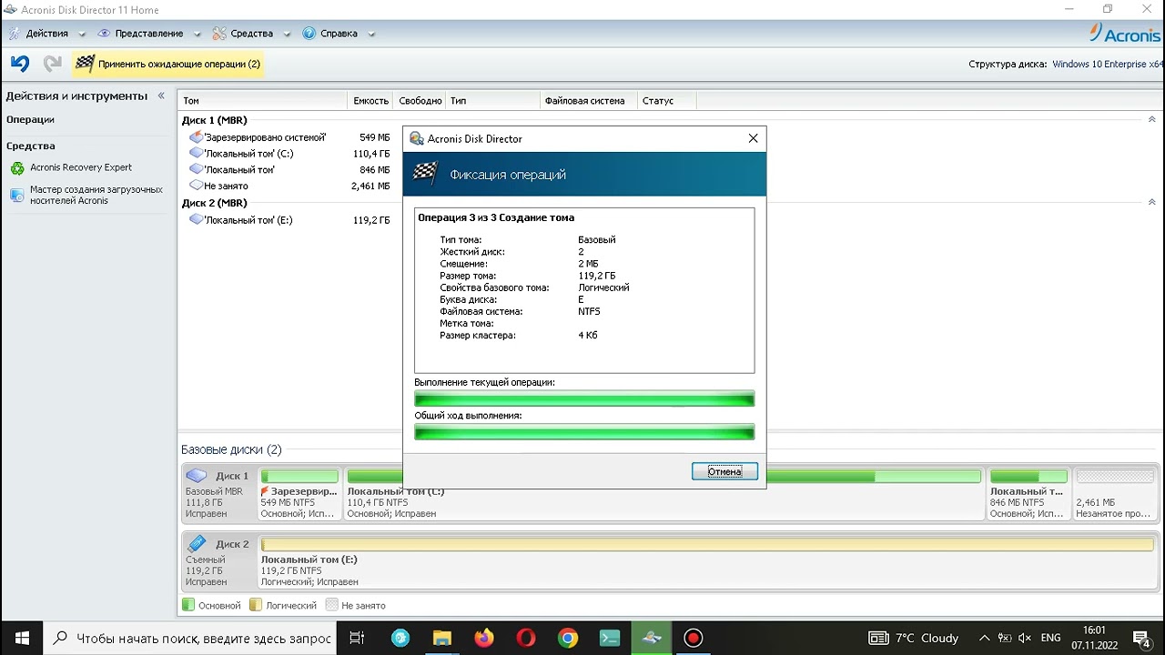1165x655 pixels.
Task: Click volume mute tray icon
Action: (1025, 638)
